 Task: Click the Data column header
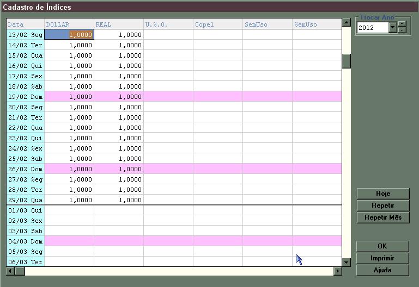click(25, 24)
